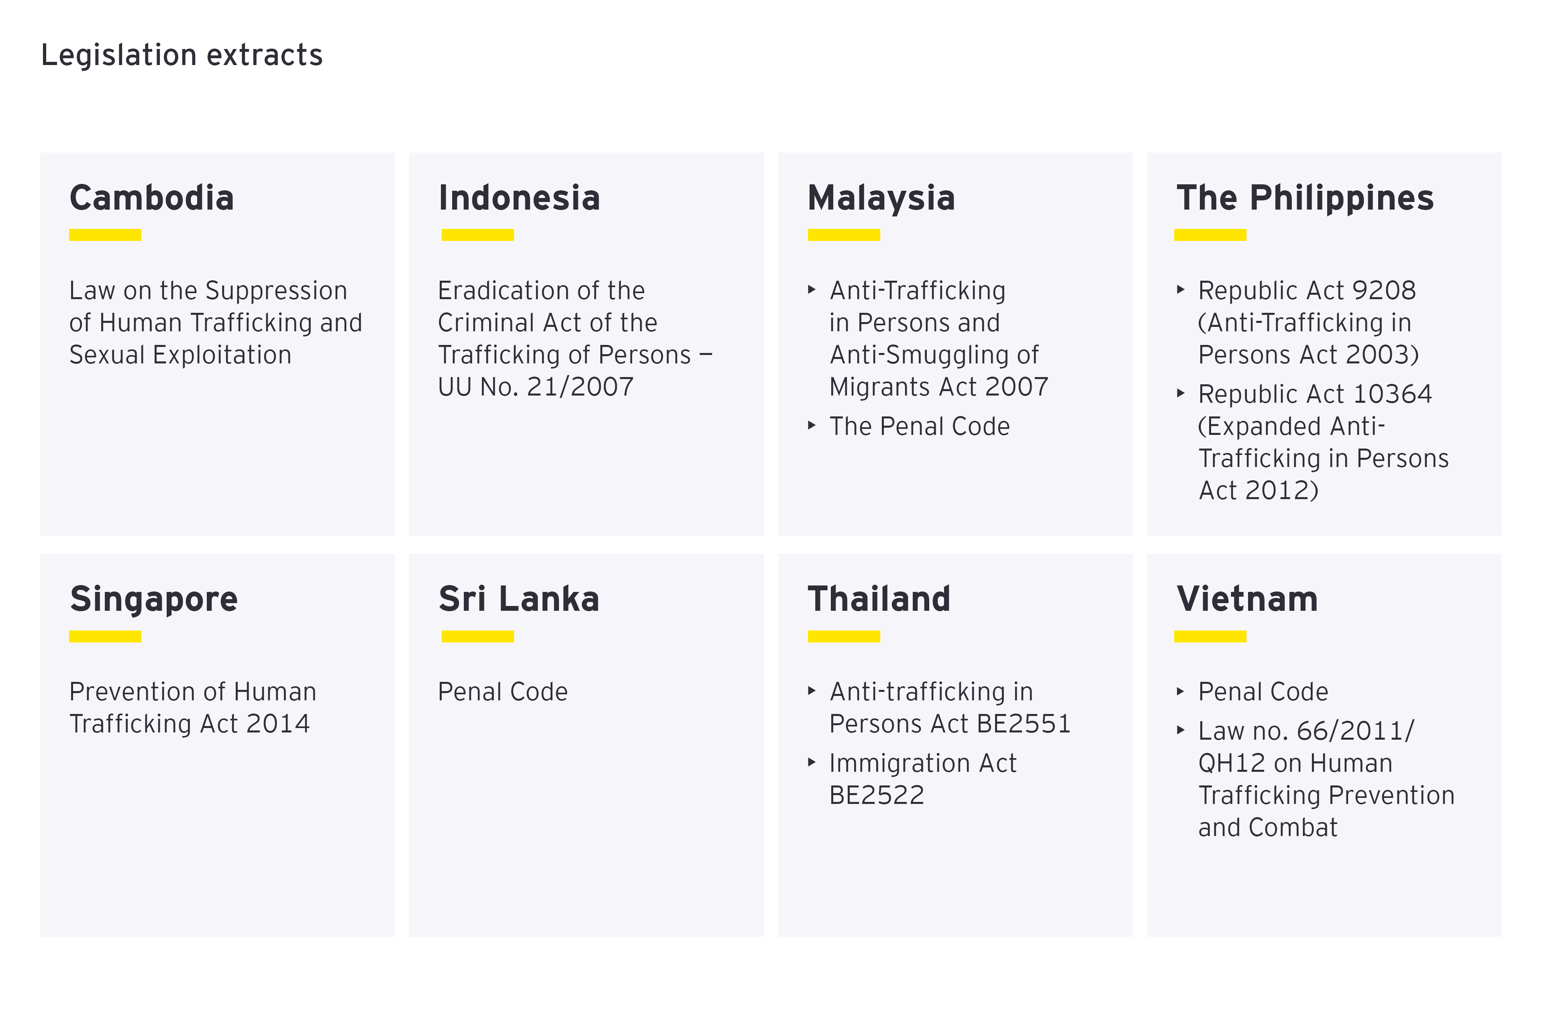This screenshot has height=1028, width=1542.
Task: Click the arrow bullet next to Republic Act 9208
Action: 1180,289
